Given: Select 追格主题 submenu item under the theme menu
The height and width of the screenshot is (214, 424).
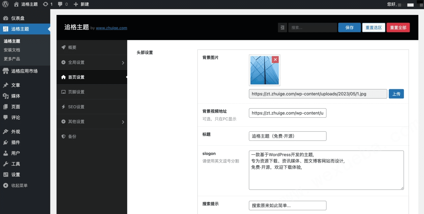Looking at the screenshot, I should (12, 41).
